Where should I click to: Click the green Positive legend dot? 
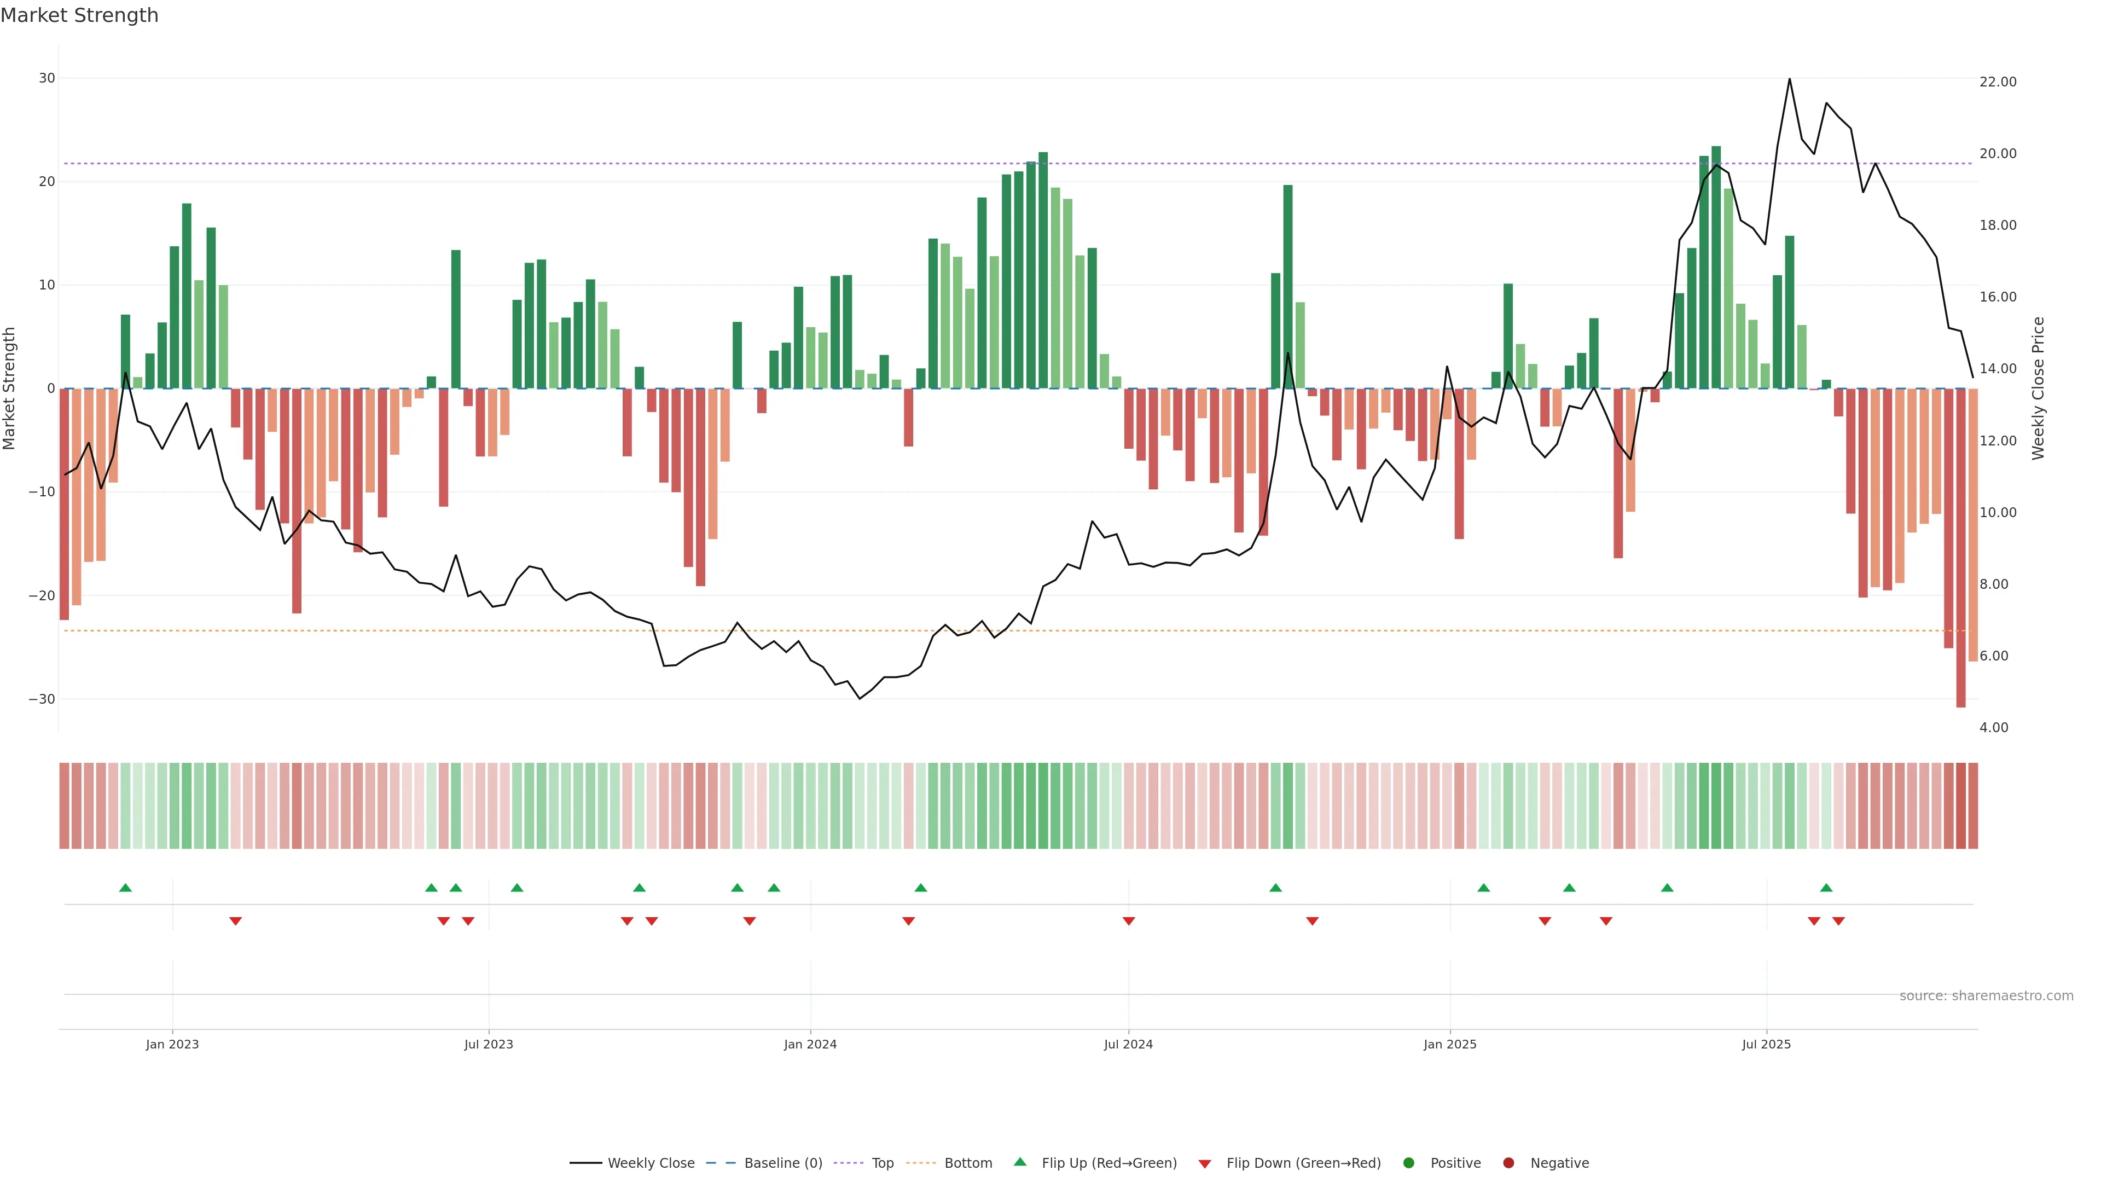point(1408,1163)
